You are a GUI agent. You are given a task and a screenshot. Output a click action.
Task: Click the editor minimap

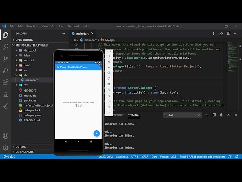click(232, 57)
